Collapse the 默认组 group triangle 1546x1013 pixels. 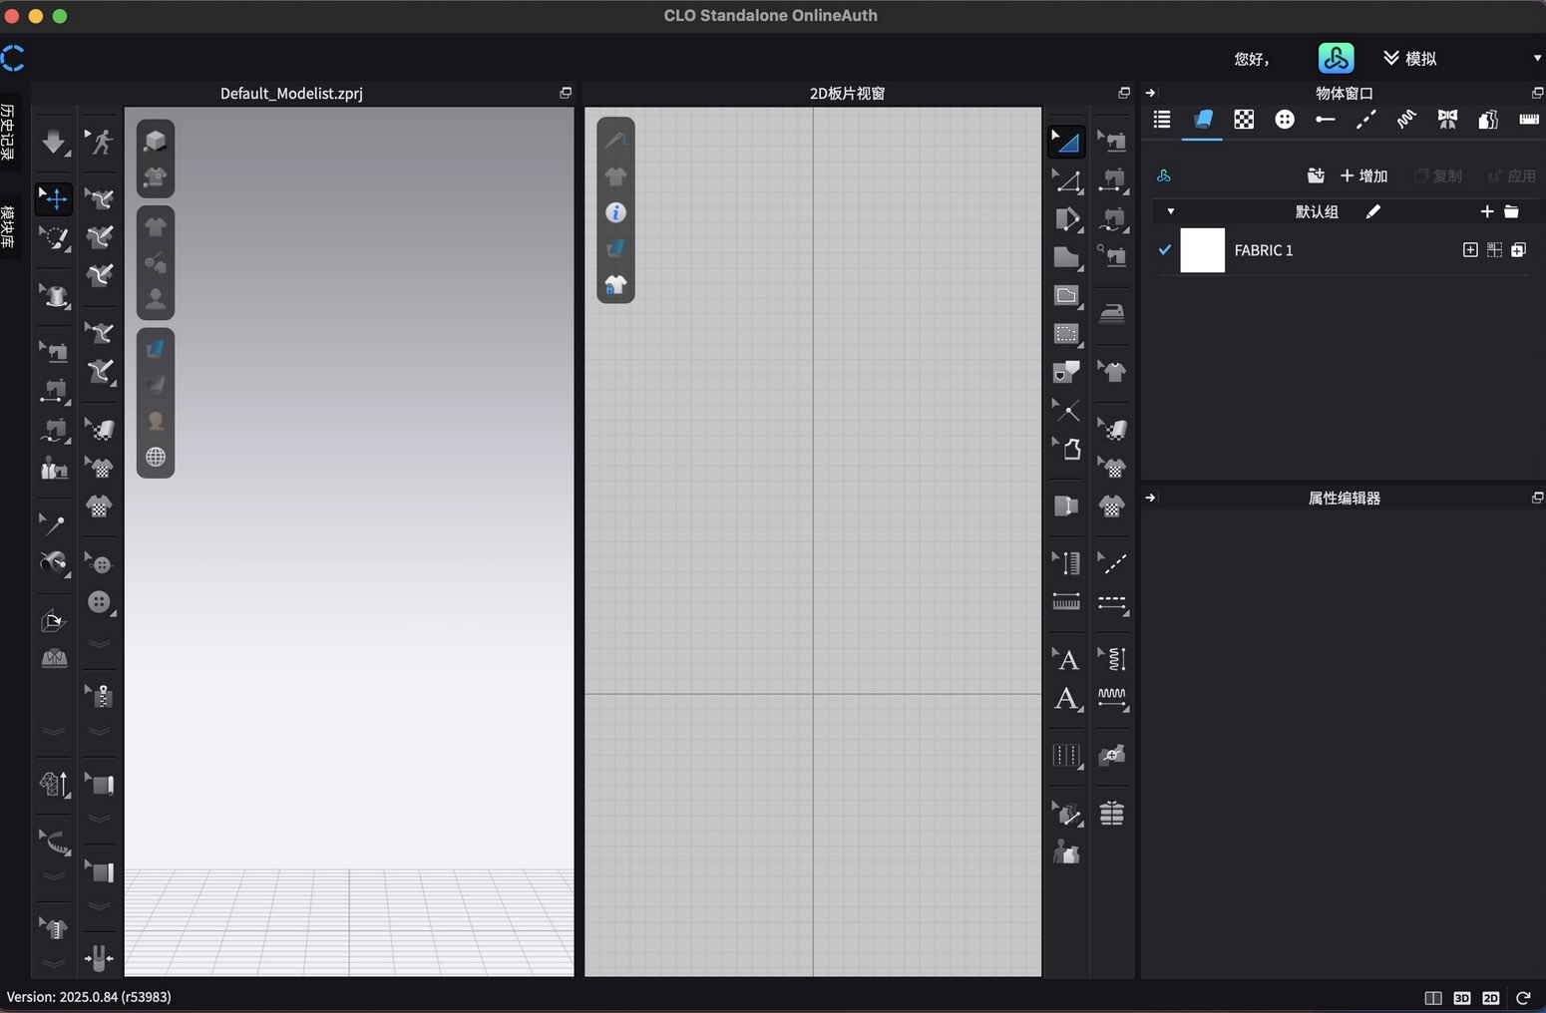[1171, 211]
